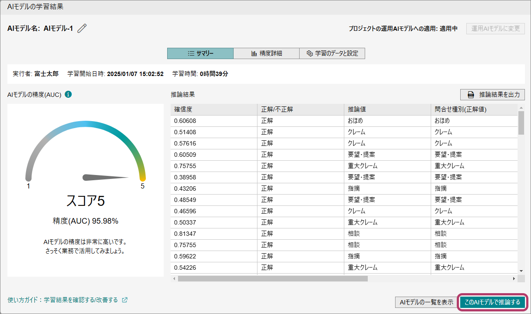
Task: Click the gear icon on 学習のデータと設定 tab
Action: tap(310, 53)
